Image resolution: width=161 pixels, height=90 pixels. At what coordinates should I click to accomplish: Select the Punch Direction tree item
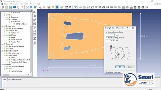[x=16, y=39]
